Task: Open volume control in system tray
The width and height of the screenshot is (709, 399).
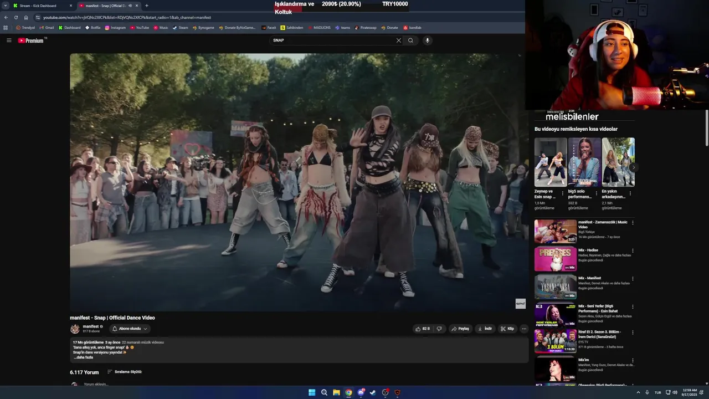Action: click(x=675, y=392)
